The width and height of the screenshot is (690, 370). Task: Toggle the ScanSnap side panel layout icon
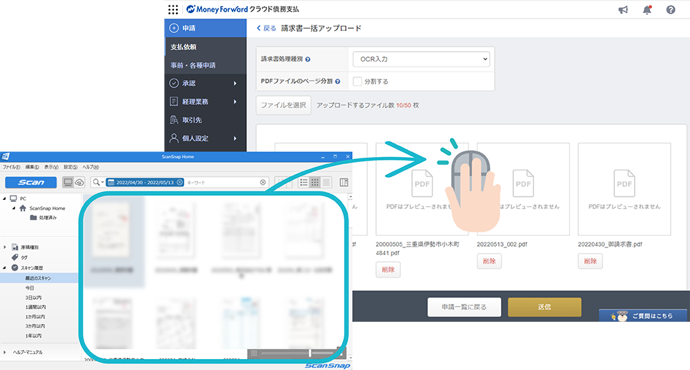[344, 183]
